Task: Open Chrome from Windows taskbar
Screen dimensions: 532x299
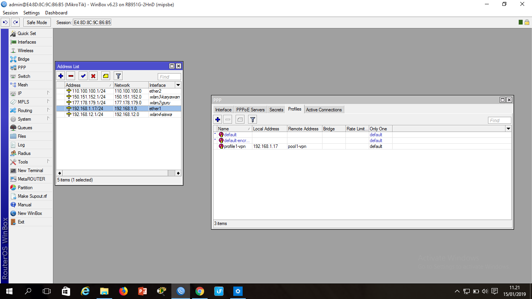Action: [200, 291]
